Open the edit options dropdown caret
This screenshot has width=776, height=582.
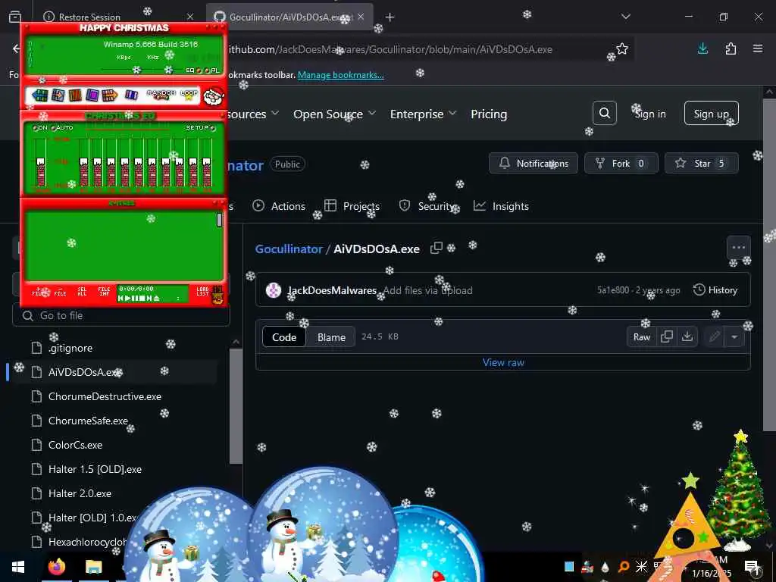point(734,337)
